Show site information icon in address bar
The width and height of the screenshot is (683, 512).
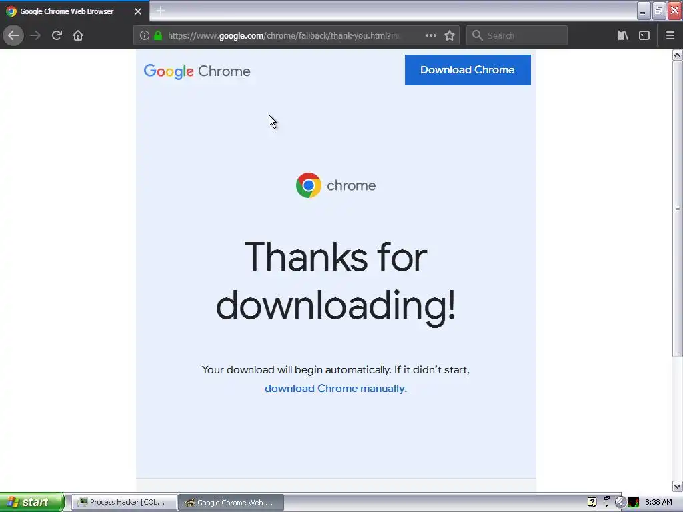tap(145, 36)
